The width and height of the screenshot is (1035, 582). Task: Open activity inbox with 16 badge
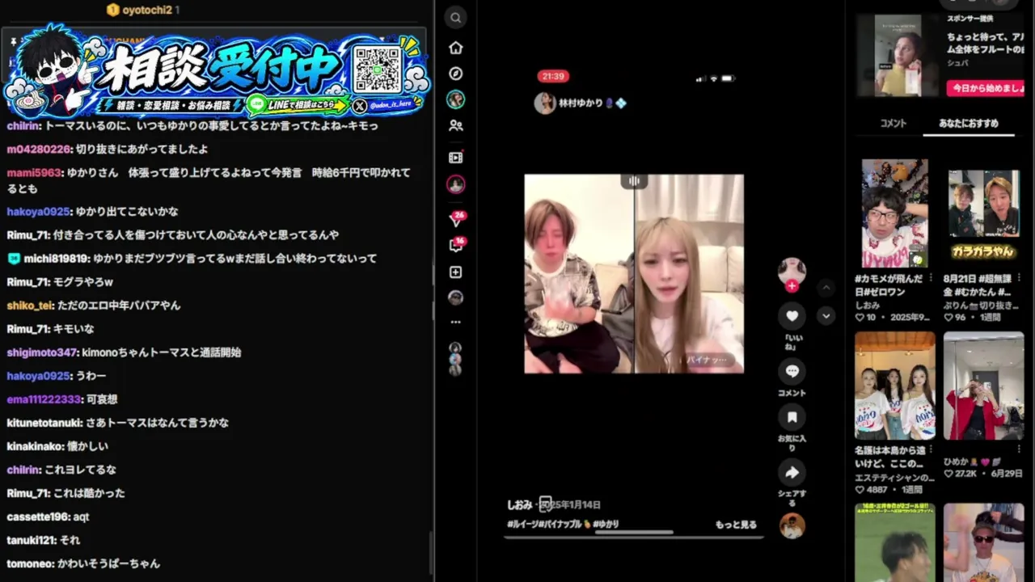point(457,246)
